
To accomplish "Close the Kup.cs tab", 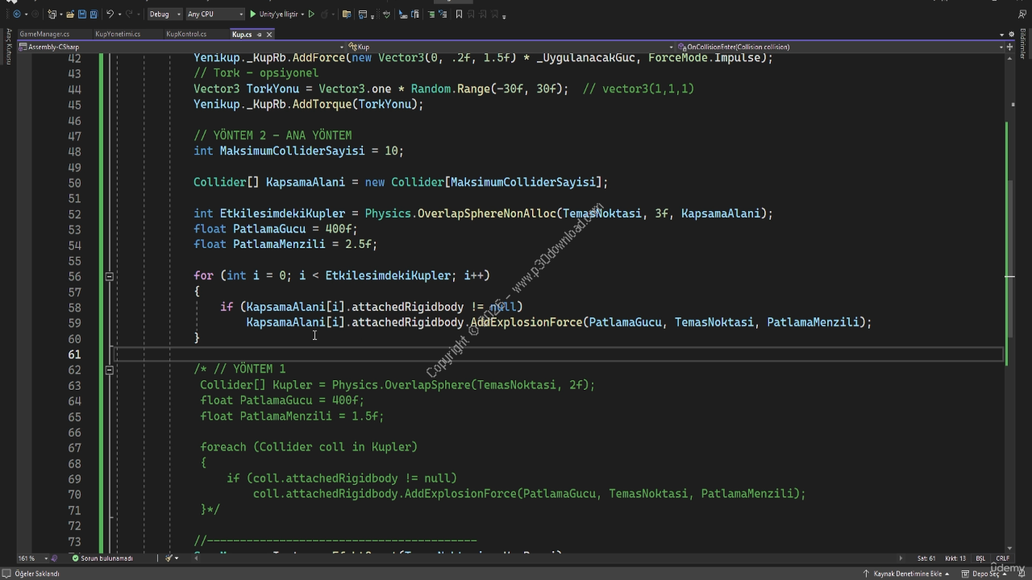I will tap(269, 35).
